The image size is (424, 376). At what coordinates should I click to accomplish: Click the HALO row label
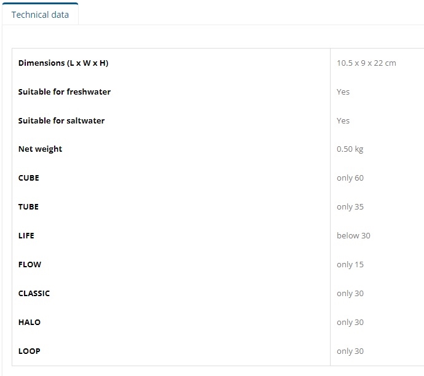[x=29, y=323]
